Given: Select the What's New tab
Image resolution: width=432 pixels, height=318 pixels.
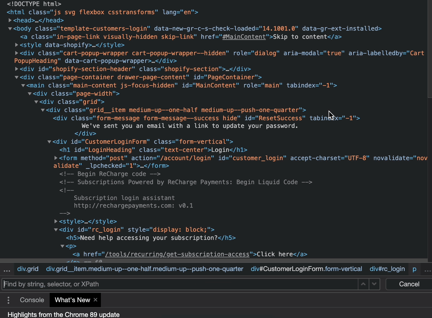Looking at the screenshot, I should click(72, 300).
